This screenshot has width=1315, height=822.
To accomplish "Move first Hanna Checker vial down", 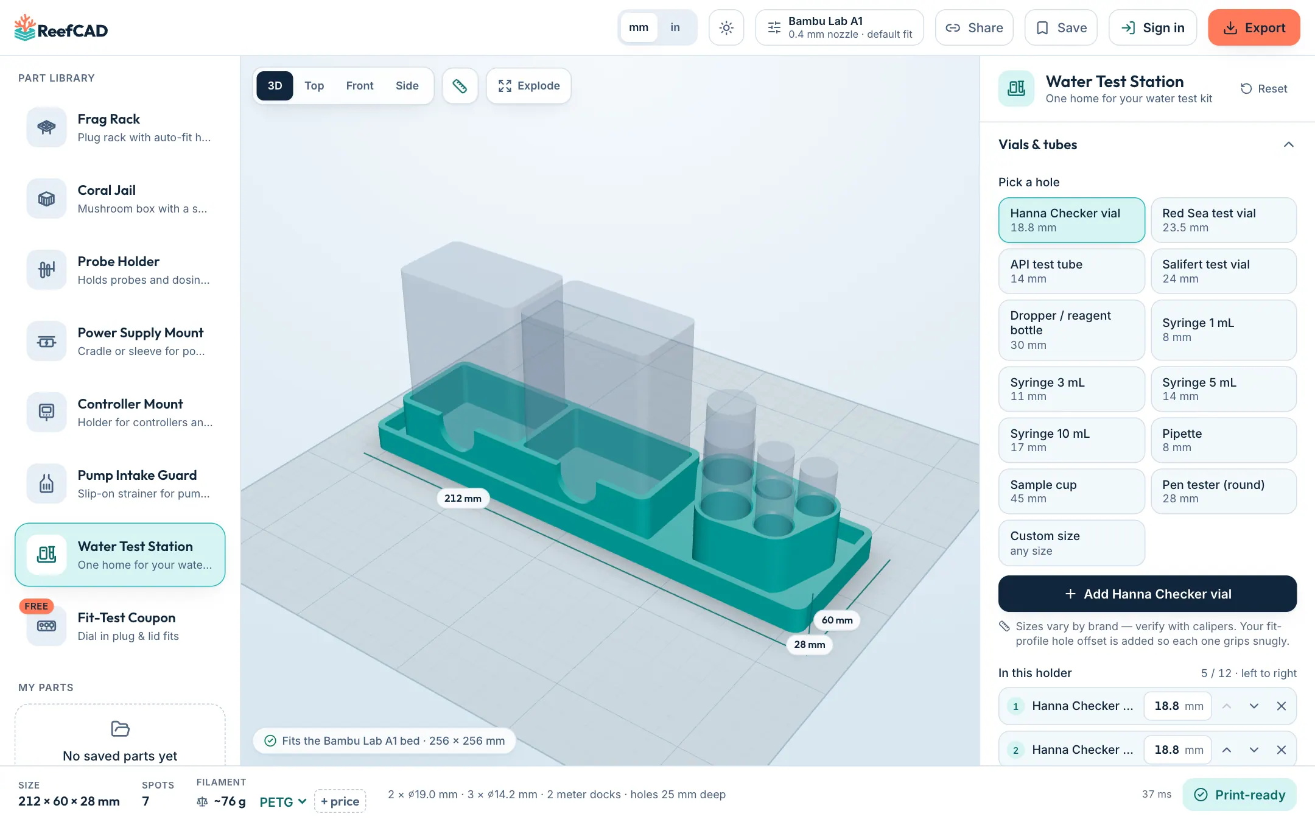I will pos(1254,706).
